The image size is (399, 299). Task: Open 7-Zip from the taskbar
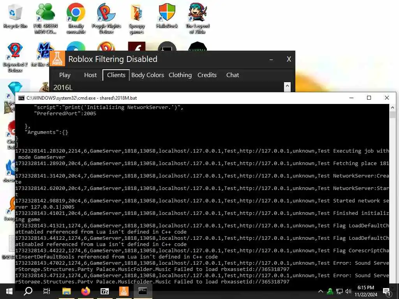point(105,291)
